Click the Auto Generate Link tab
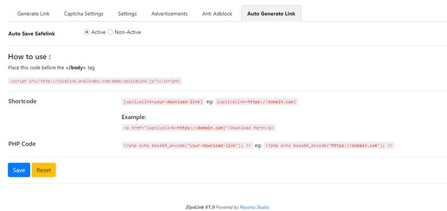Viewport: 447px width, 211px height. pyautogui.click(x=271, y=13)
